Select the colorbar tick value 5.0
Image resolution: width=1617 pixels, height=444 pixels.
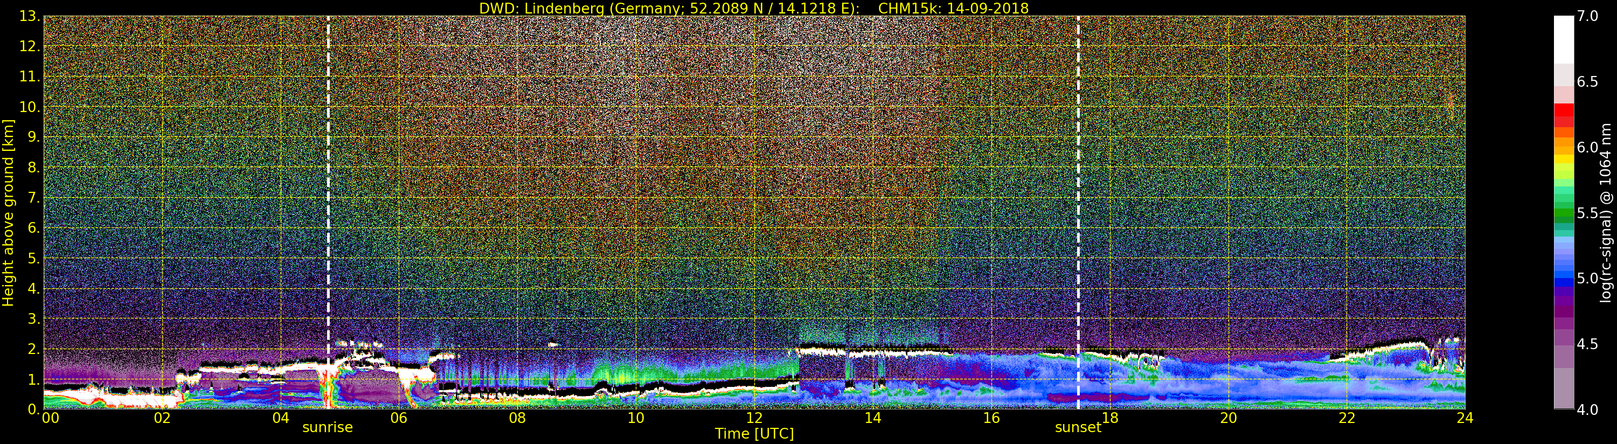pos(1587,278)
